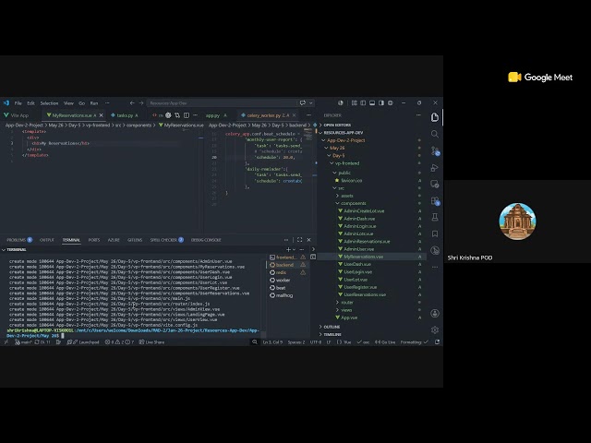Open the Run and Debug view
The image size is (591, 443).
[435, 168]
